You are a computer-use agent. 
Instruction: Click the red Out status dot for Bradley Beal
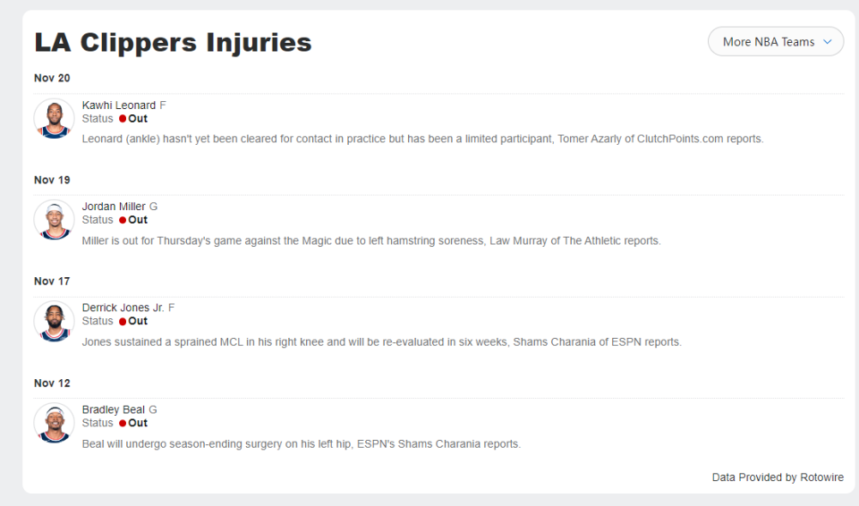click(123, 423)
